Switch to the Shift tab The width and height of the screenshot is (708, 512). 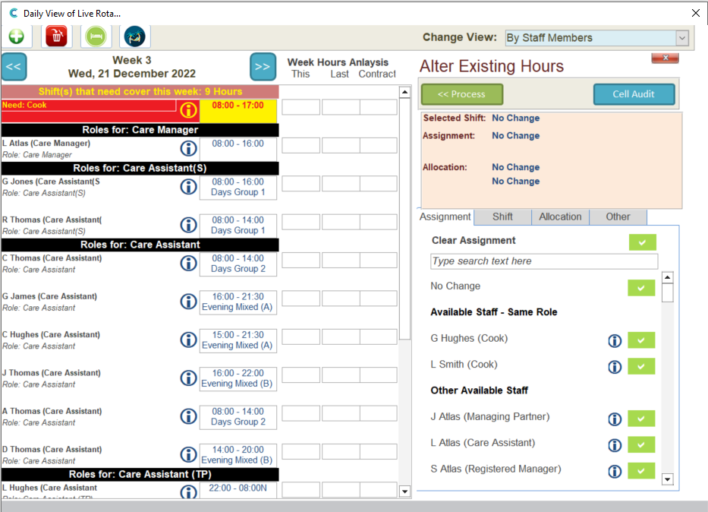coord(502,217)
